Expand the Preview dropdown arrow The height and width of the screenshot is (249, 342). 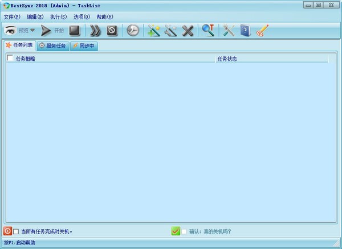coord(32,30)
